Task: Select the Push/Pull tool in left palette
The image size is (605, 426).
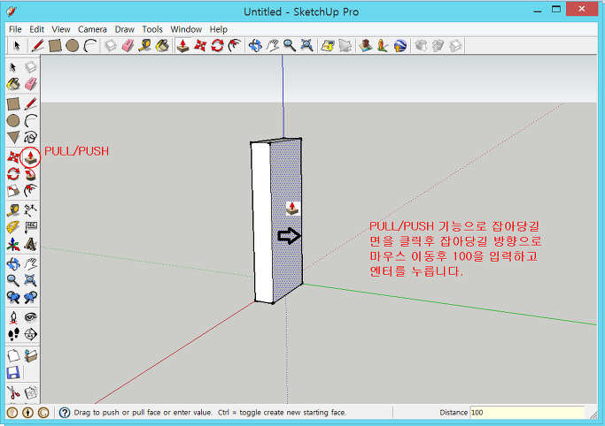Action: [30, 157]
